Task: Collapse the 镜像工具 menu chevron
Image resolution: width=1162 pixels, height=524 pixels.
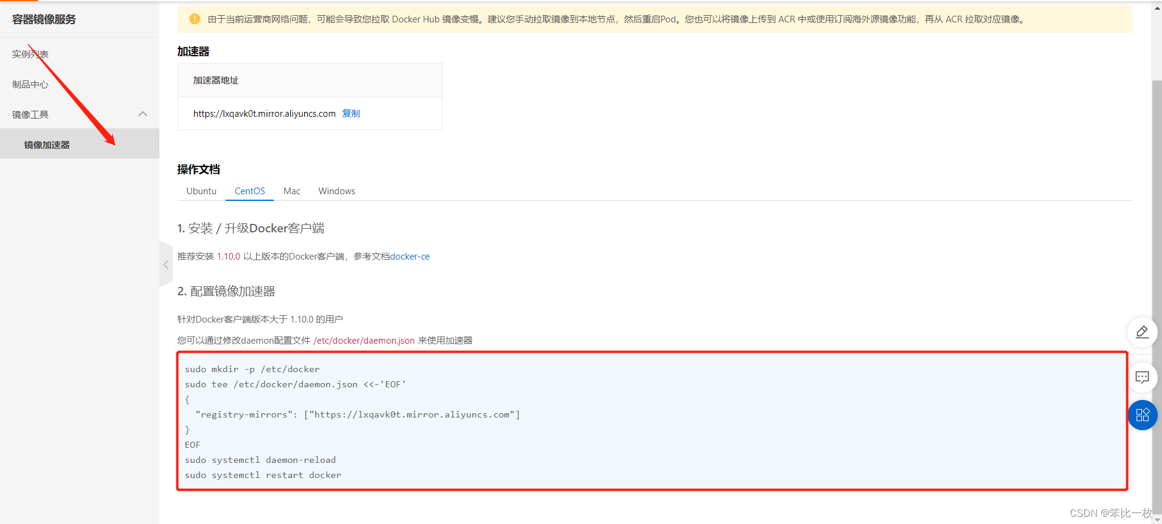Action: (143, 114)
